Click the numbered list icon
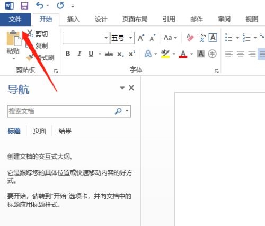The image size is (265, 226). [246, 38]
